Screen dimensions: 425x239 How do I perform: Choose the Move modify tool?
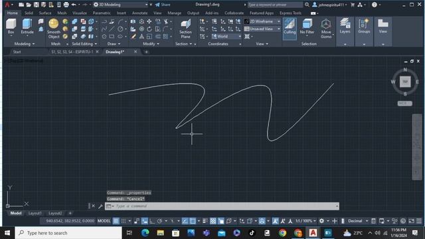[x=149, y=21]
